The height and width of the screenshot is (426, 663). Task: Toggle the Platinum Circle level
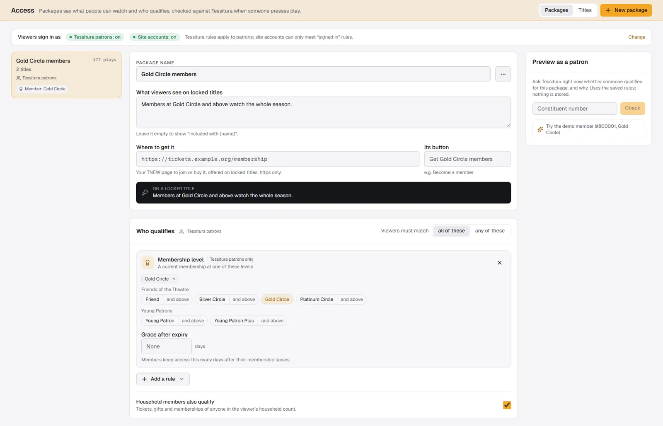coord(317,300)
